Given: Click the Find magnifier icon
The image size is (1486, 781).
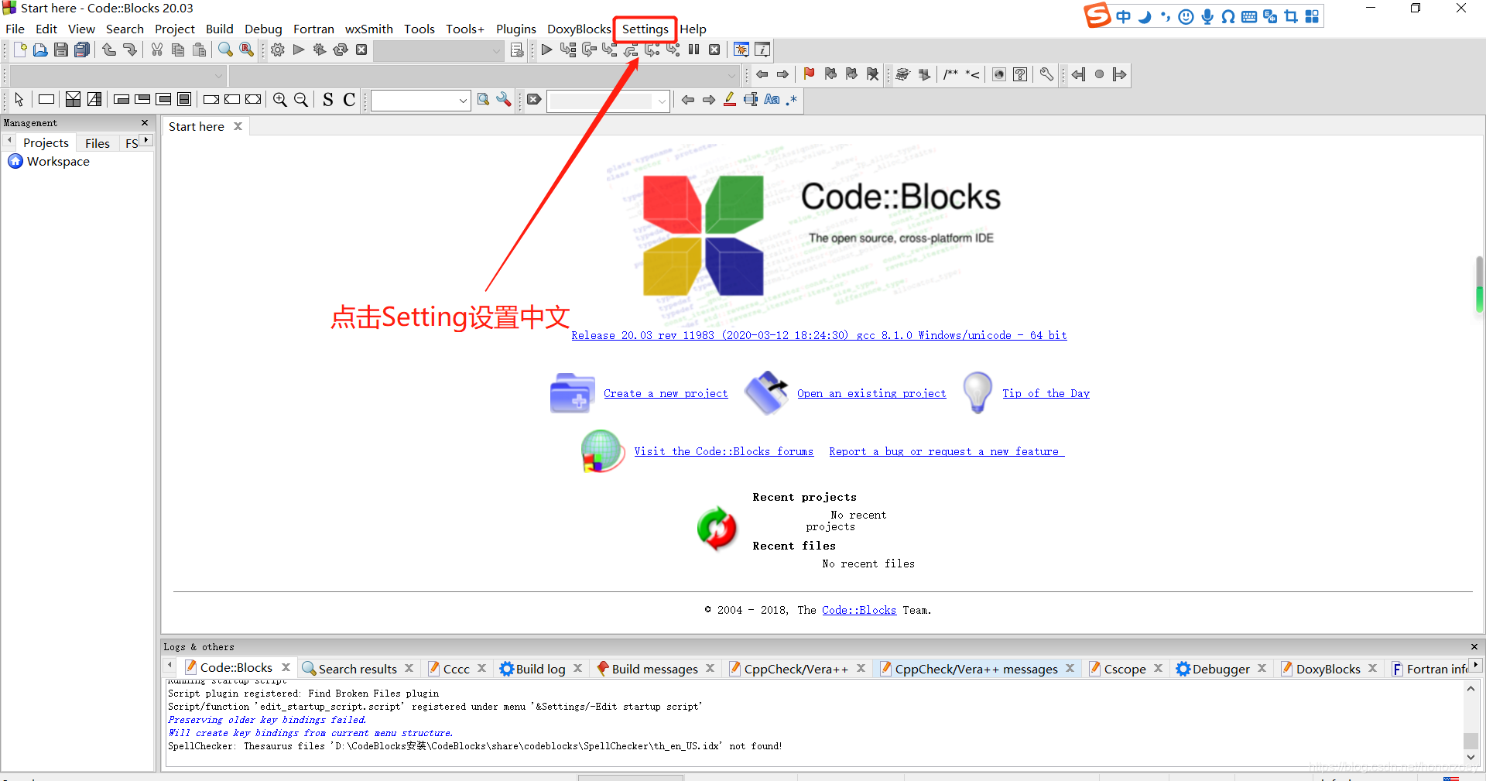Looking at the screenshot, I should (x=225, y=50).
